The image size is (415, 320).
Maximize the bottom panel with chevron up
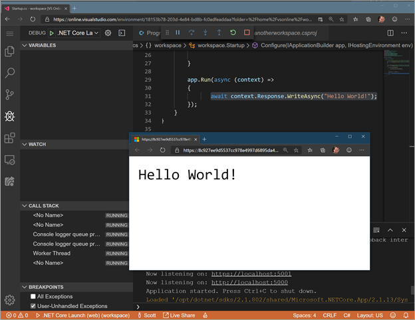point(390,230)
